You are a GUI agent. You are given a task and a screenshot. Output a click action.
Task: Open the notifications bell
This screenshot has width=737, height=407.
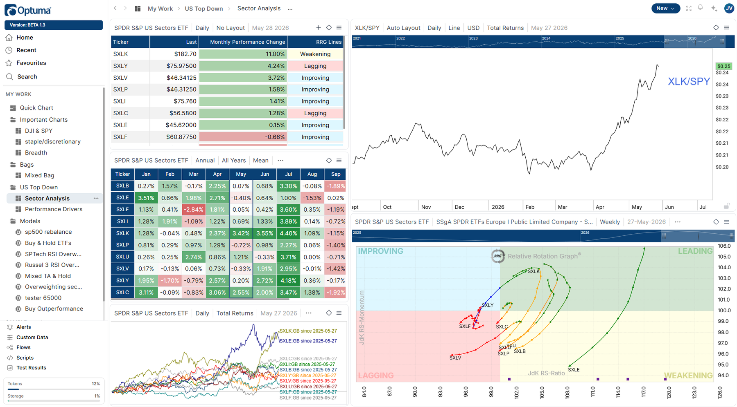click(x=701, y=8)
